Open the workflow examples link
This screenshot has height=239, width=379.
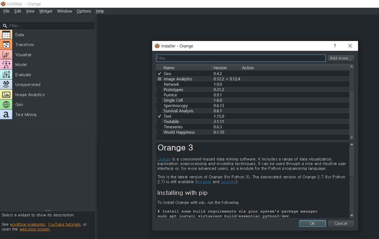(x=28, y=224)
